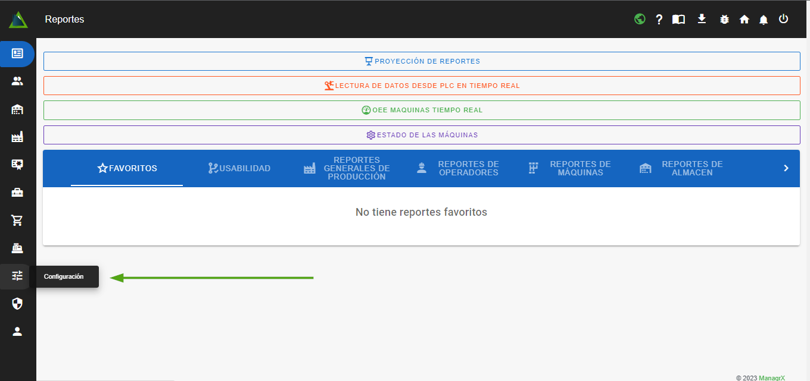Image resolution: width=810 pixels, height=381 pixels.
Task: Open the manual book icon
Action: [678, 20]
